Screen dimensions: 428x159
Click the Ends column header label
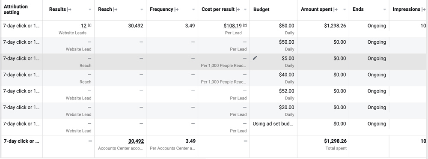click(358, 9)
